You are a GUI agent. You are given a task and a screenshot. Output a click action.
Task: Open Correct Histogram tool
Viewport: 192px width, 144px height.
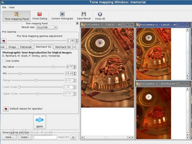tap(62, 16)
